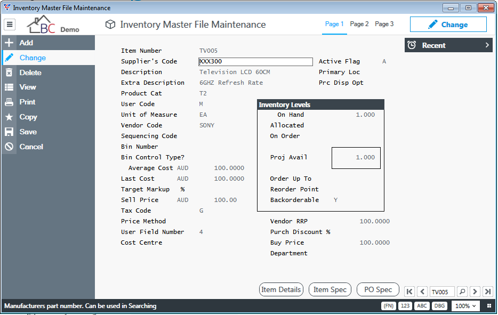
Task: Click the plus icon beside Add
Action: [9, 43]
